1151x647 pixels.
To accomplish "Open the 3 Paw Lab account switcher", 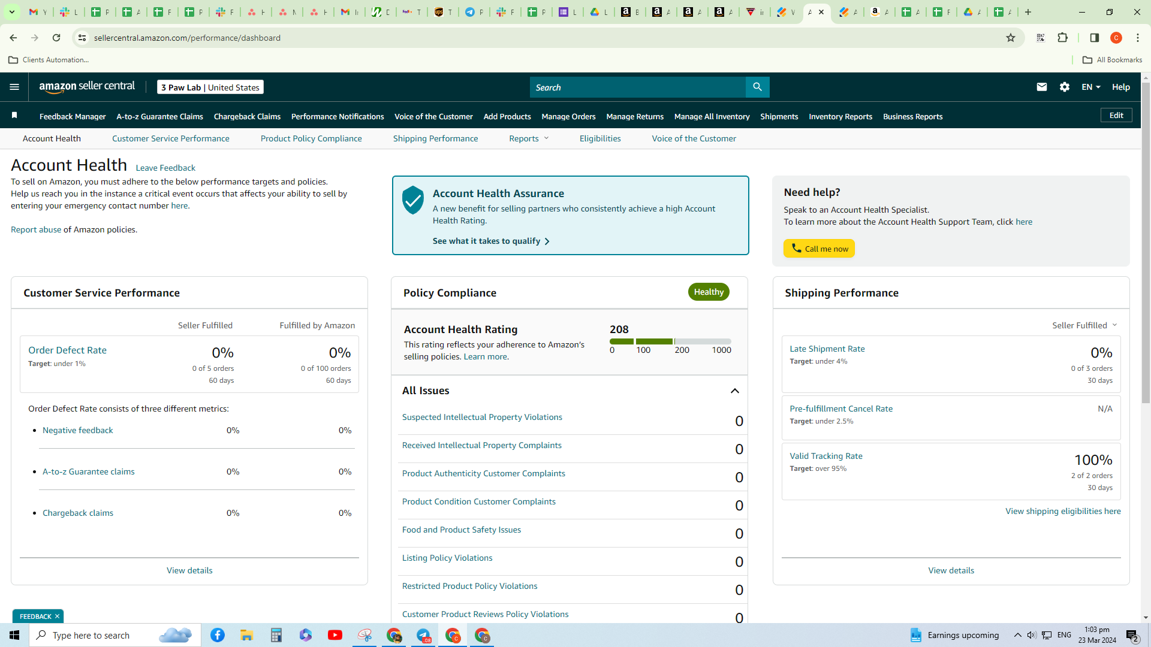I will (210, 87).
